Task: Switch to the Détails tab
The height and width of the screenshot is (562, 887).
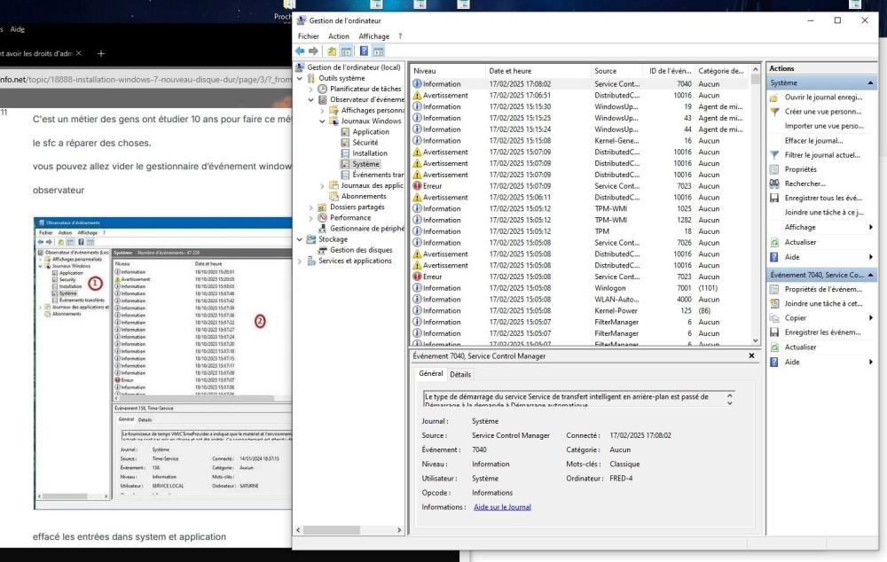Action: 460,374
